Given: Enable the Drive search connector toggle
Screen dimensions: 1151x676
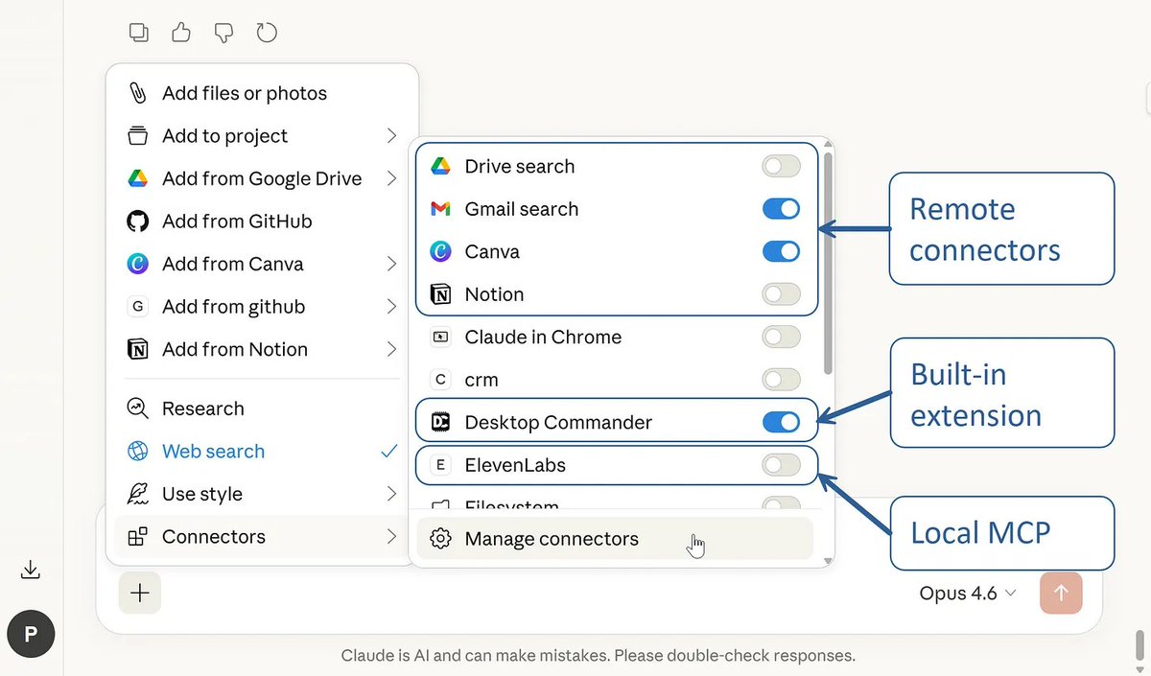Looking at the screenshot, I should [x=781, y=166].
